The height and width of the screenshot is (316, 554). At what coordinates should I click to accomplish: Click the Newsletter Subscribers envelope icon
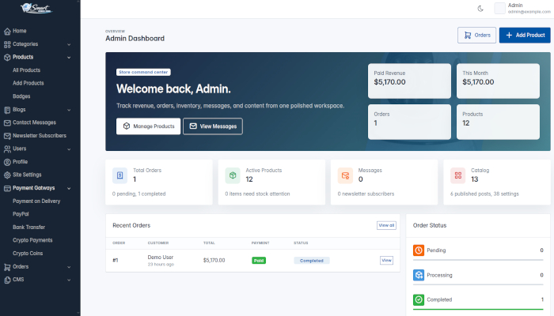7,136
